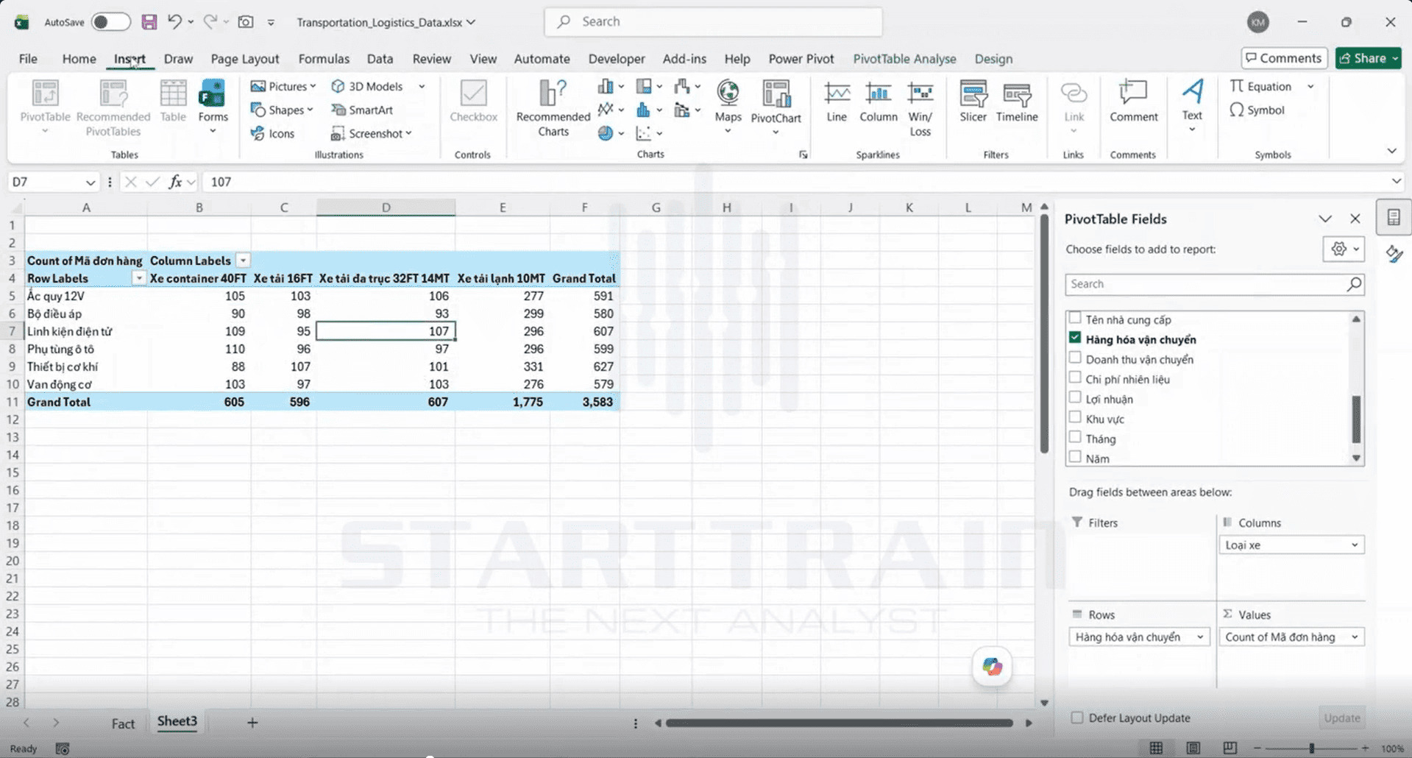Screen dimensions: 1412x758
Task: Insert a Symbol
Action: click(x=1257, y=110)
